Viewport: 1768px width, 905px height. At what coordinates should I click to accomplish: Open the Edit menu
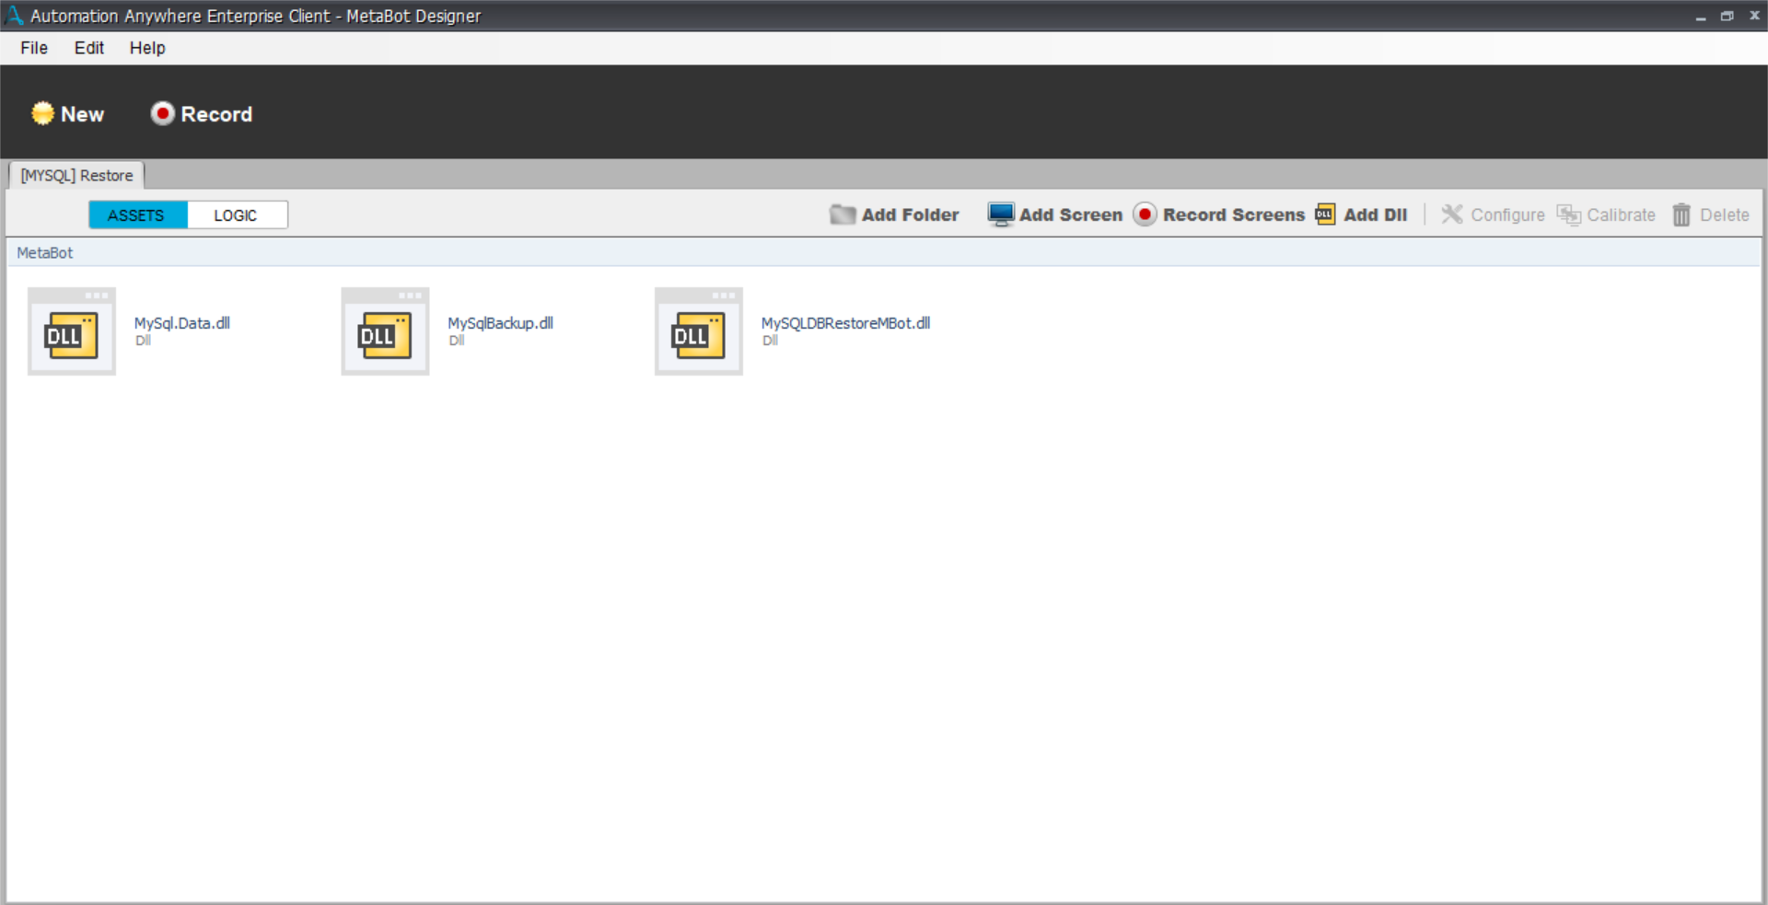tap(89, 48)
